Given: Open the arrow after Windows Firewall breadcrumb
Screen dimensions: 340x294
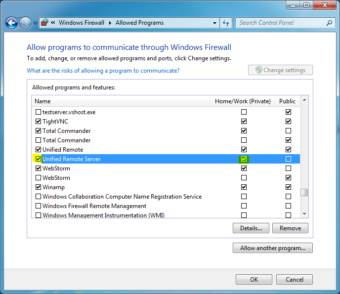Looking at the screenshot, I should [110, 23].
